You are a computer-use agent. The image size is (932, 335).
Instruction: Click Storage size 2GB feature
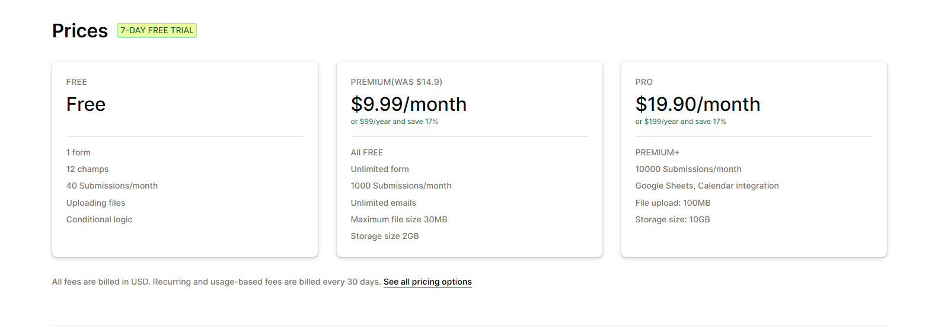pyautogui.click(x=385, y=236)
